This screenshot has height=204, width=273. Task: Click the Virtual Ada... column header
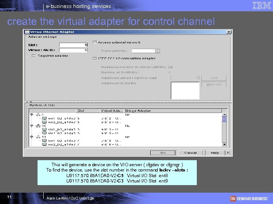[x=112, y=111]
